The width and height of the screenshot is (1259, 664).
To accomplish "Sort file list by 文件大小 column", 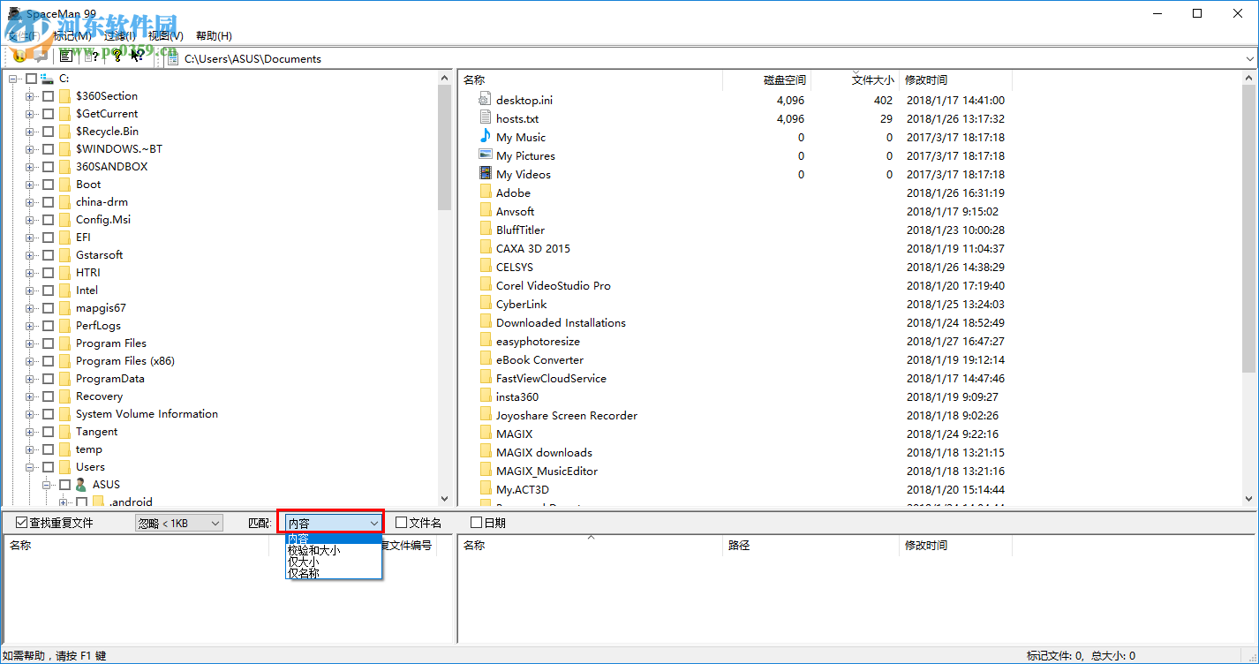I will click(x=855, y=80).
